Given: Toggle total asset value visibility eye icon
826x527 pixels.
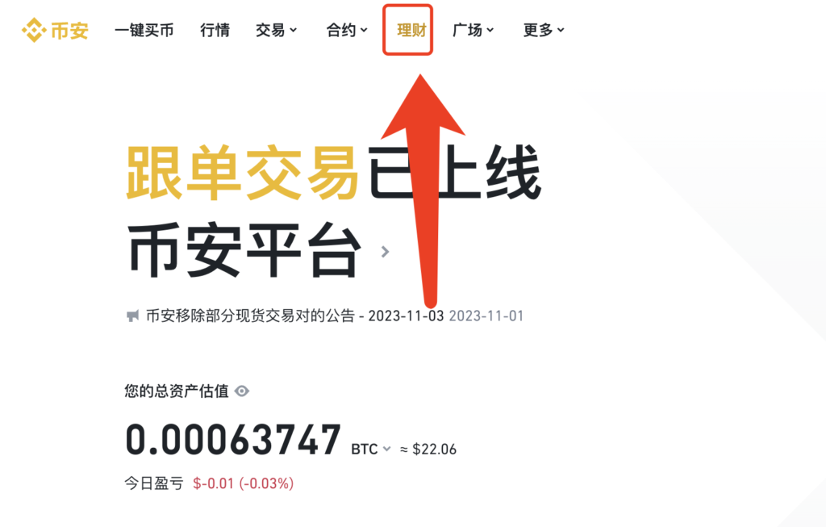Looking at the screenshot, I should [x=242, y=391].
